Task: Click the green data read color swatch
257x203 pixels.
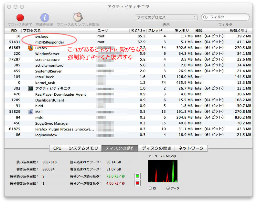Action: [137, 176]
